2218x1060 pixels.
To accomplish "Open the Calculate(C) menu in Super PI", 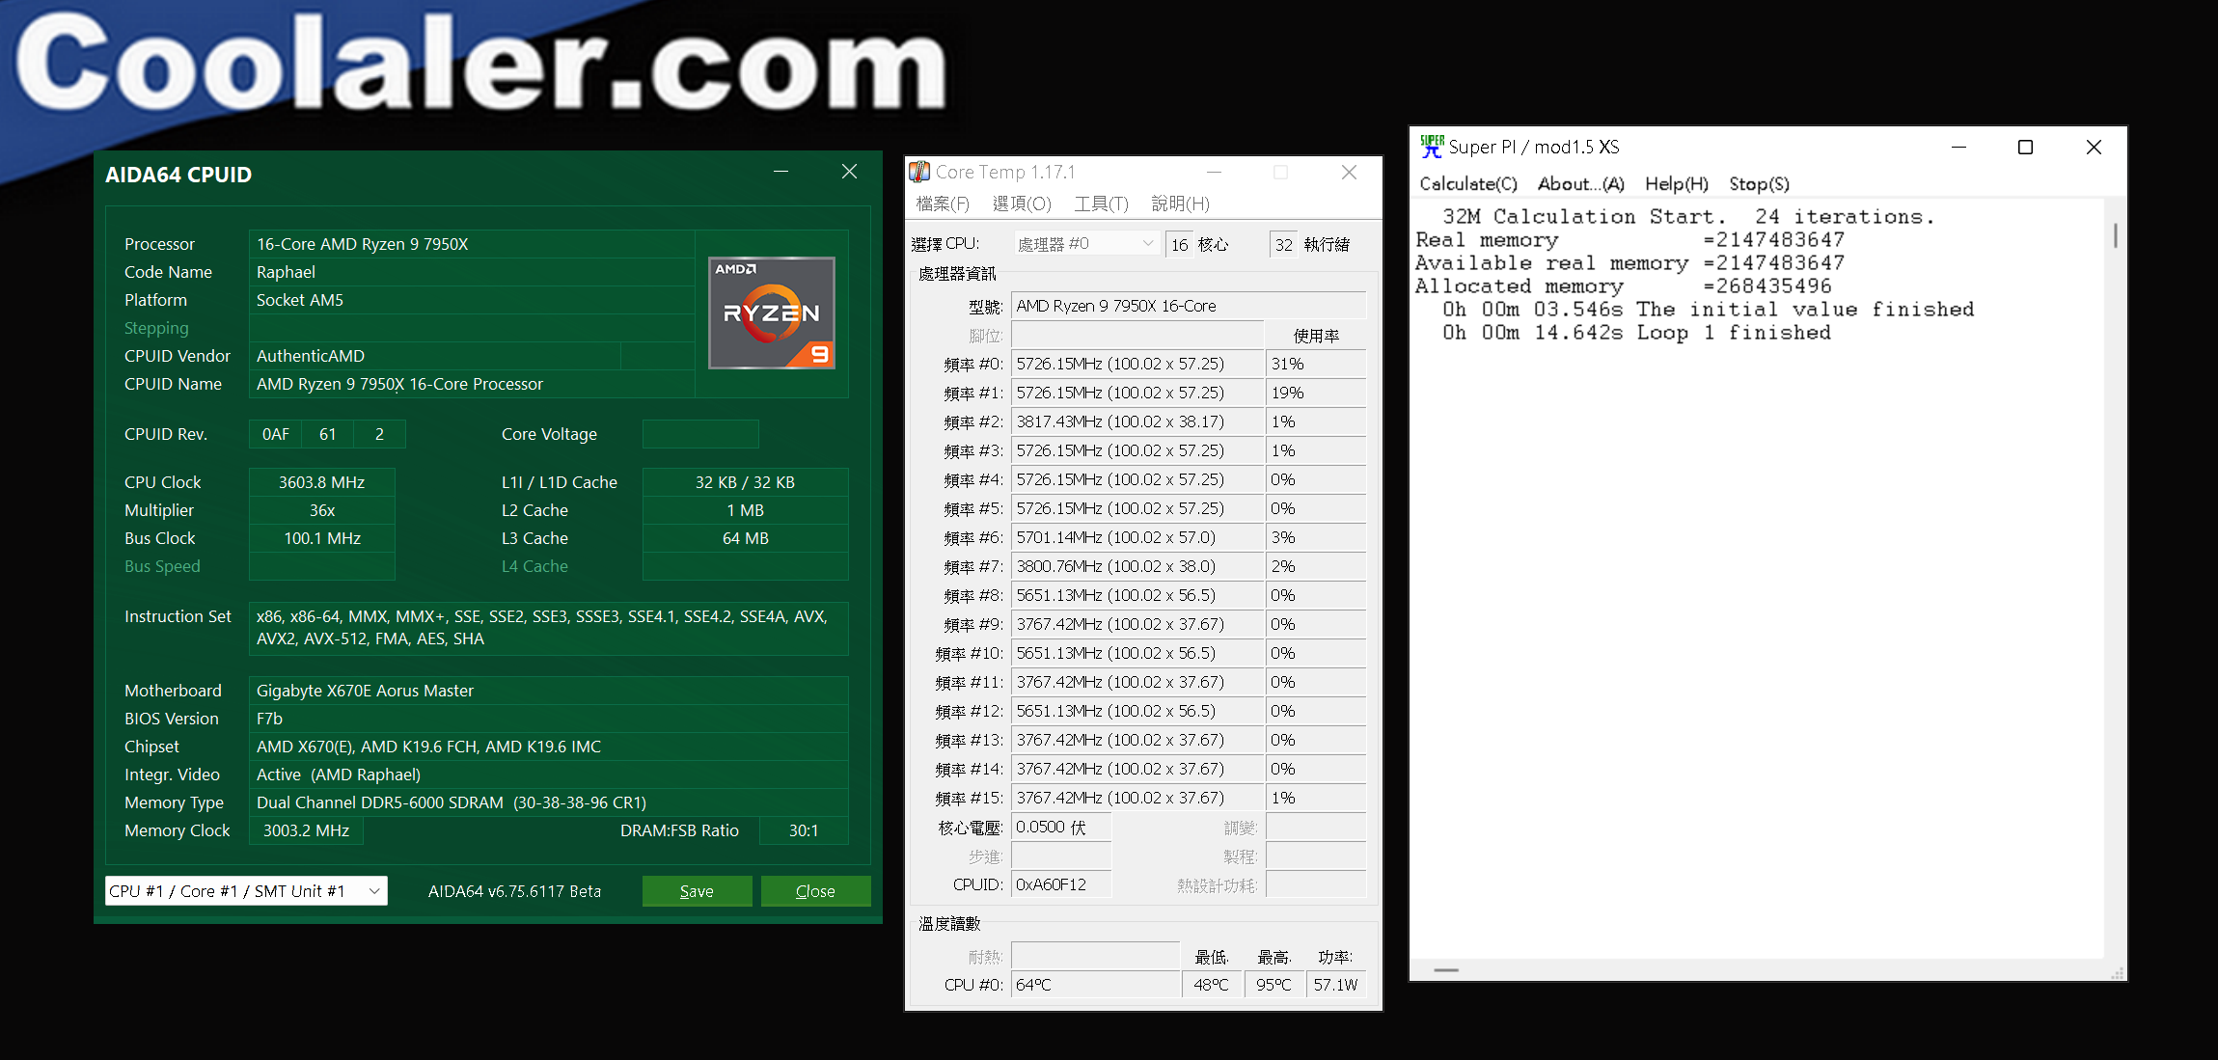I will coord(1468,183).
